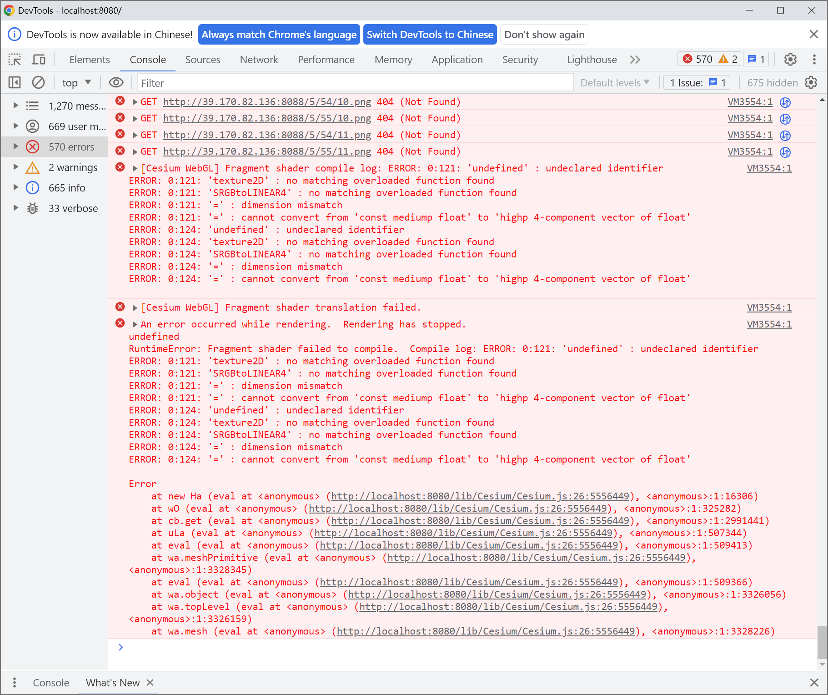Click the console prompt input line
The image size is (828, 695).
(462, 647)
